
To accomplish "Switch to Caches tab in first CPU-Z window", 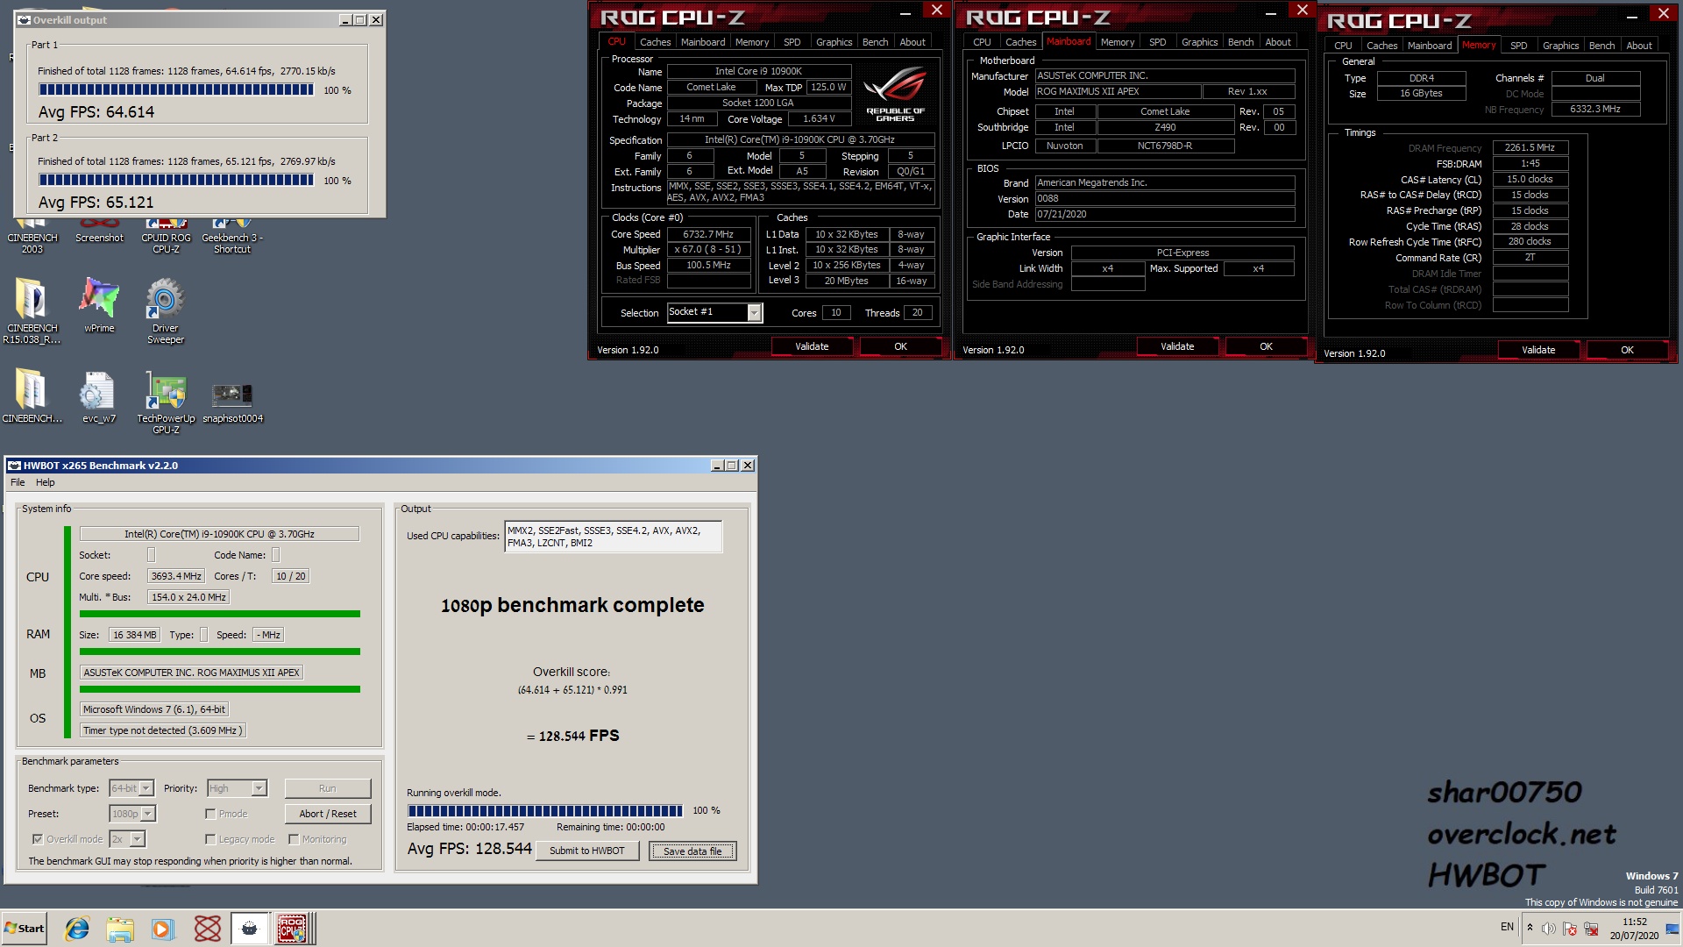I will (x=655, y=42).
